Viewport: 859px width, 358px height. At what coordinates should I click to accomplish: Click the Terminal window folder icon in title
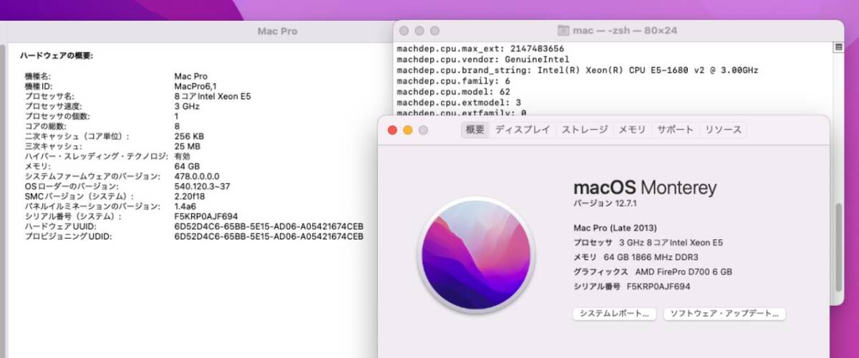pyautogui.click(x=563, y=31)
